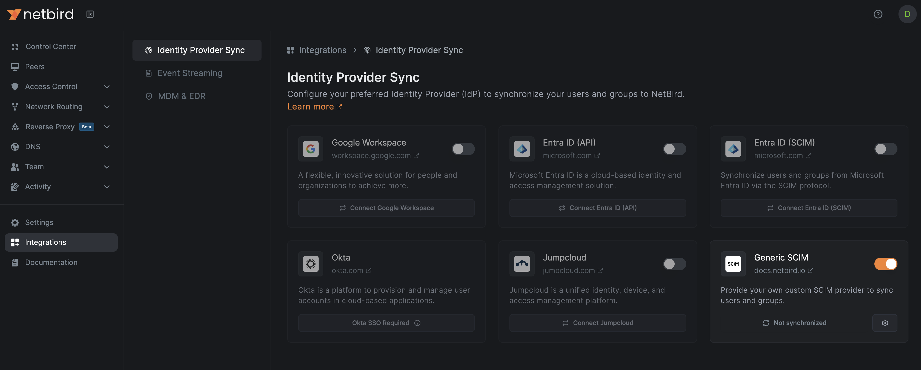Expand the Access Control chevron
Viewport: 921px width, 370px height.
point(107,87)
